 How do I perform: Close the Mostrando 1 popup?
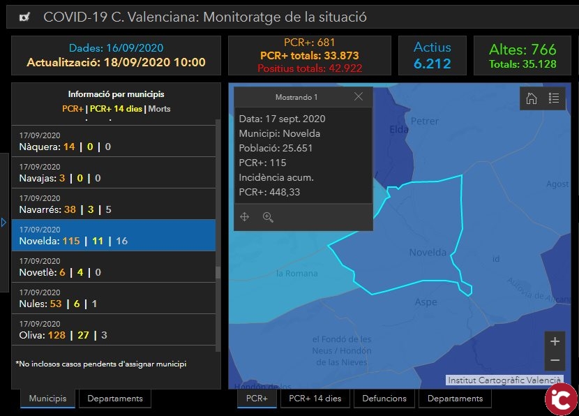tap(359, 97)
